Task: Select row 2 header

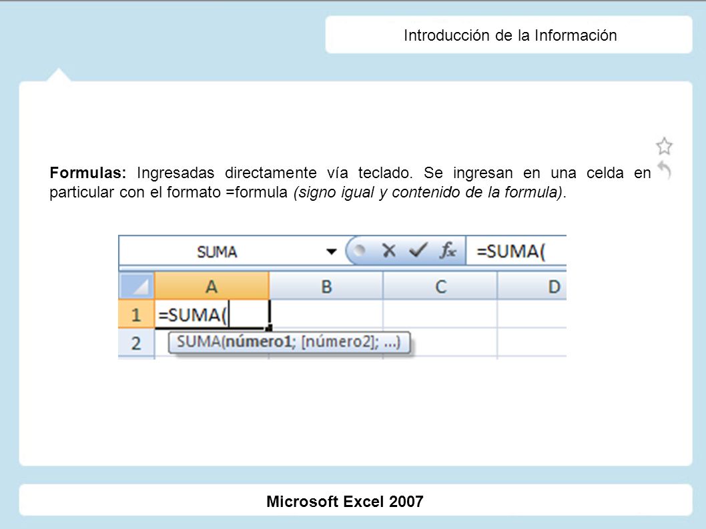Action: pyautogui.click(x=136, y=343)
